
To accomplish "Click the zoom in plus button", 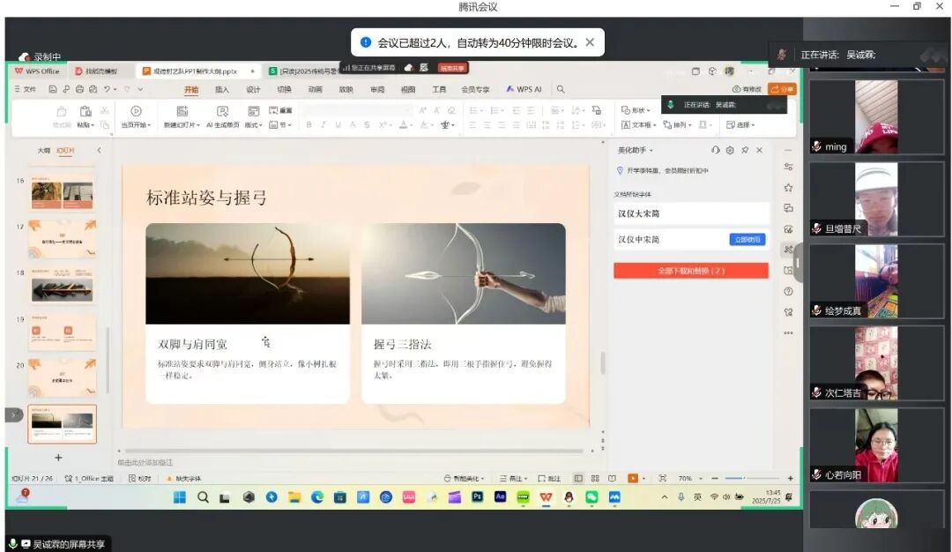I will click(x=790, y=479).
